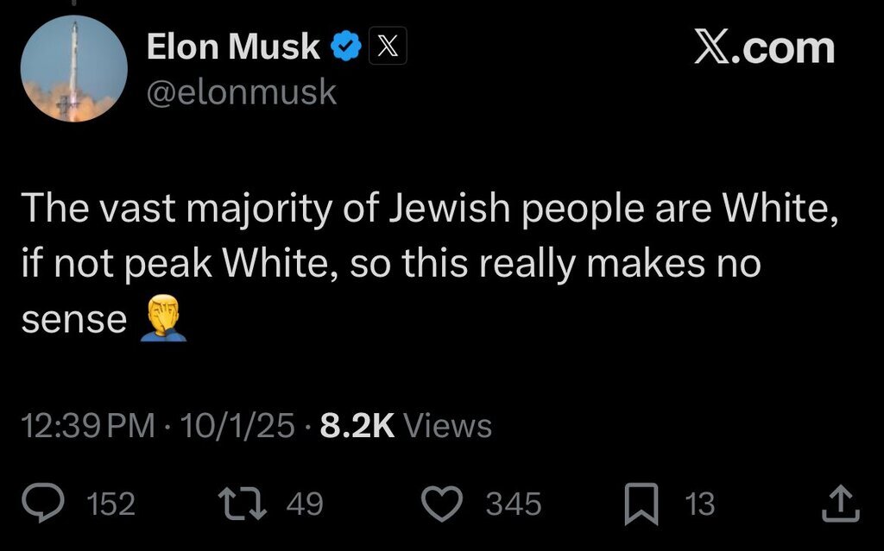Click the 12:39 PM timestamp
The height and width of the screenshot is (551, 884).
click(87, 426)
